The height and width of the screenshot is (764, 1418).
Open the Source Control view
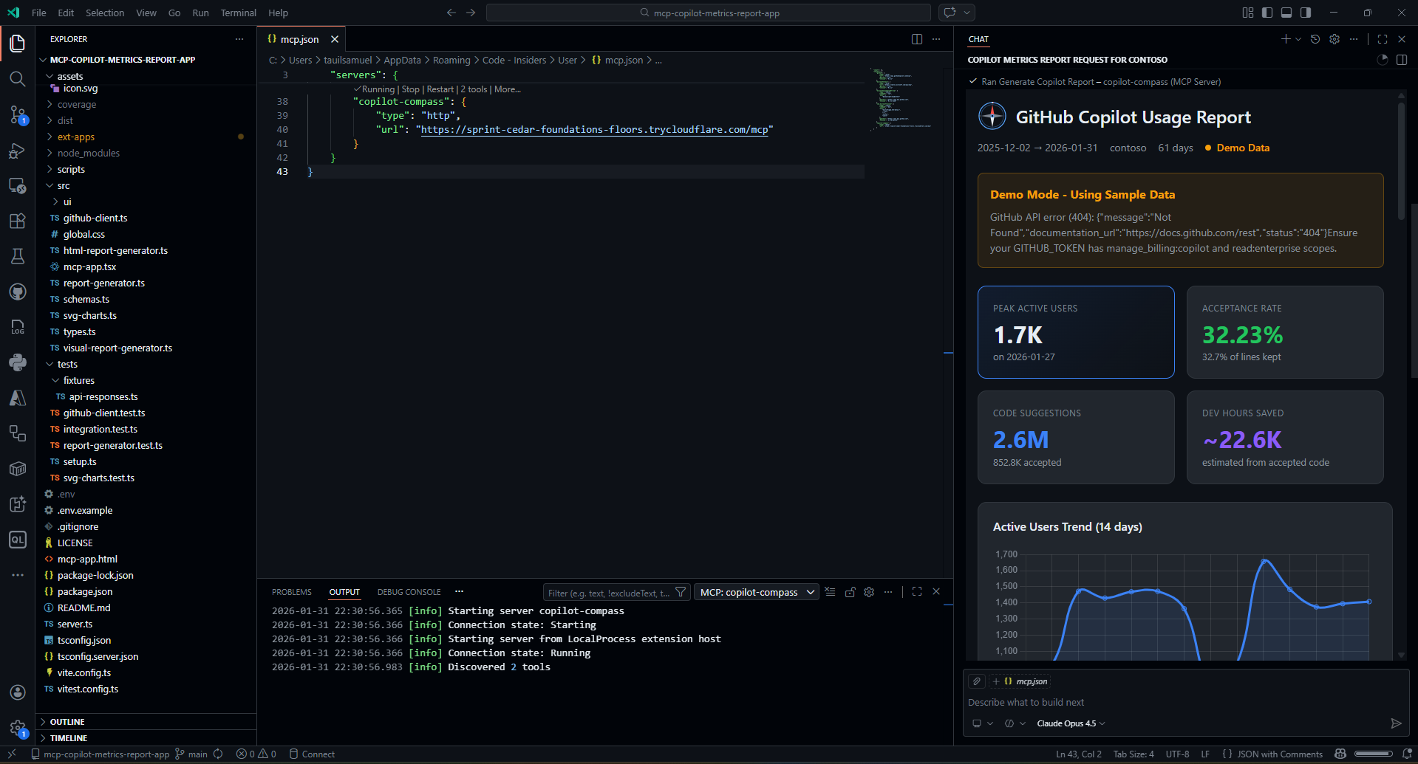(x=18, y=114)
